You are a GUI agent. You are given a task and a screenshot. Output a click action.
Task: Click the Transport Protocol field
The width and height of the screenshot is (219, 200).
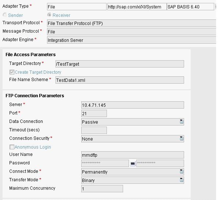tap(132, 23)
